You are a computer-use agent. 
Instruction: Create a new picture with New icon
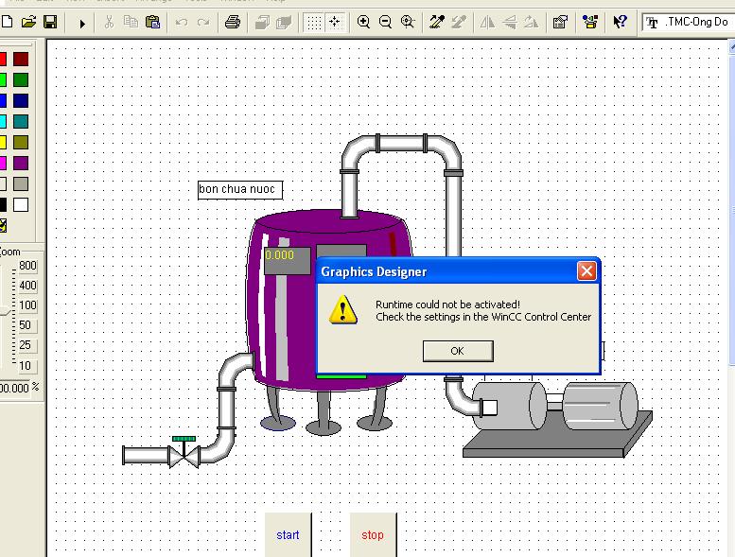pos(7,22)
